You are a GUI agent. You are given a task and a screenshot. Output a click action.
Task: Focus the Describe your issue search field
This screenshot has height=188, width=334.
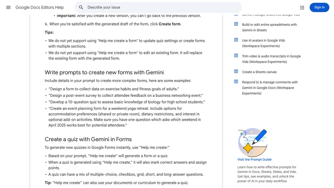coord(158,8)
